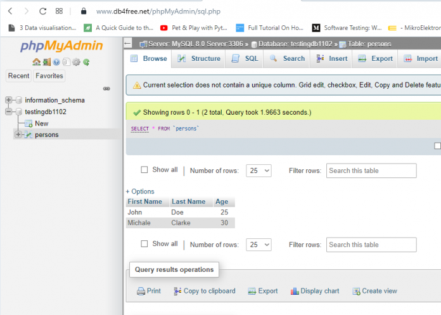Image resolution: width=441 pixels, height=315 pixels.
Task: Collapse the testingdb1102 database node
Action: click(8, 112)
